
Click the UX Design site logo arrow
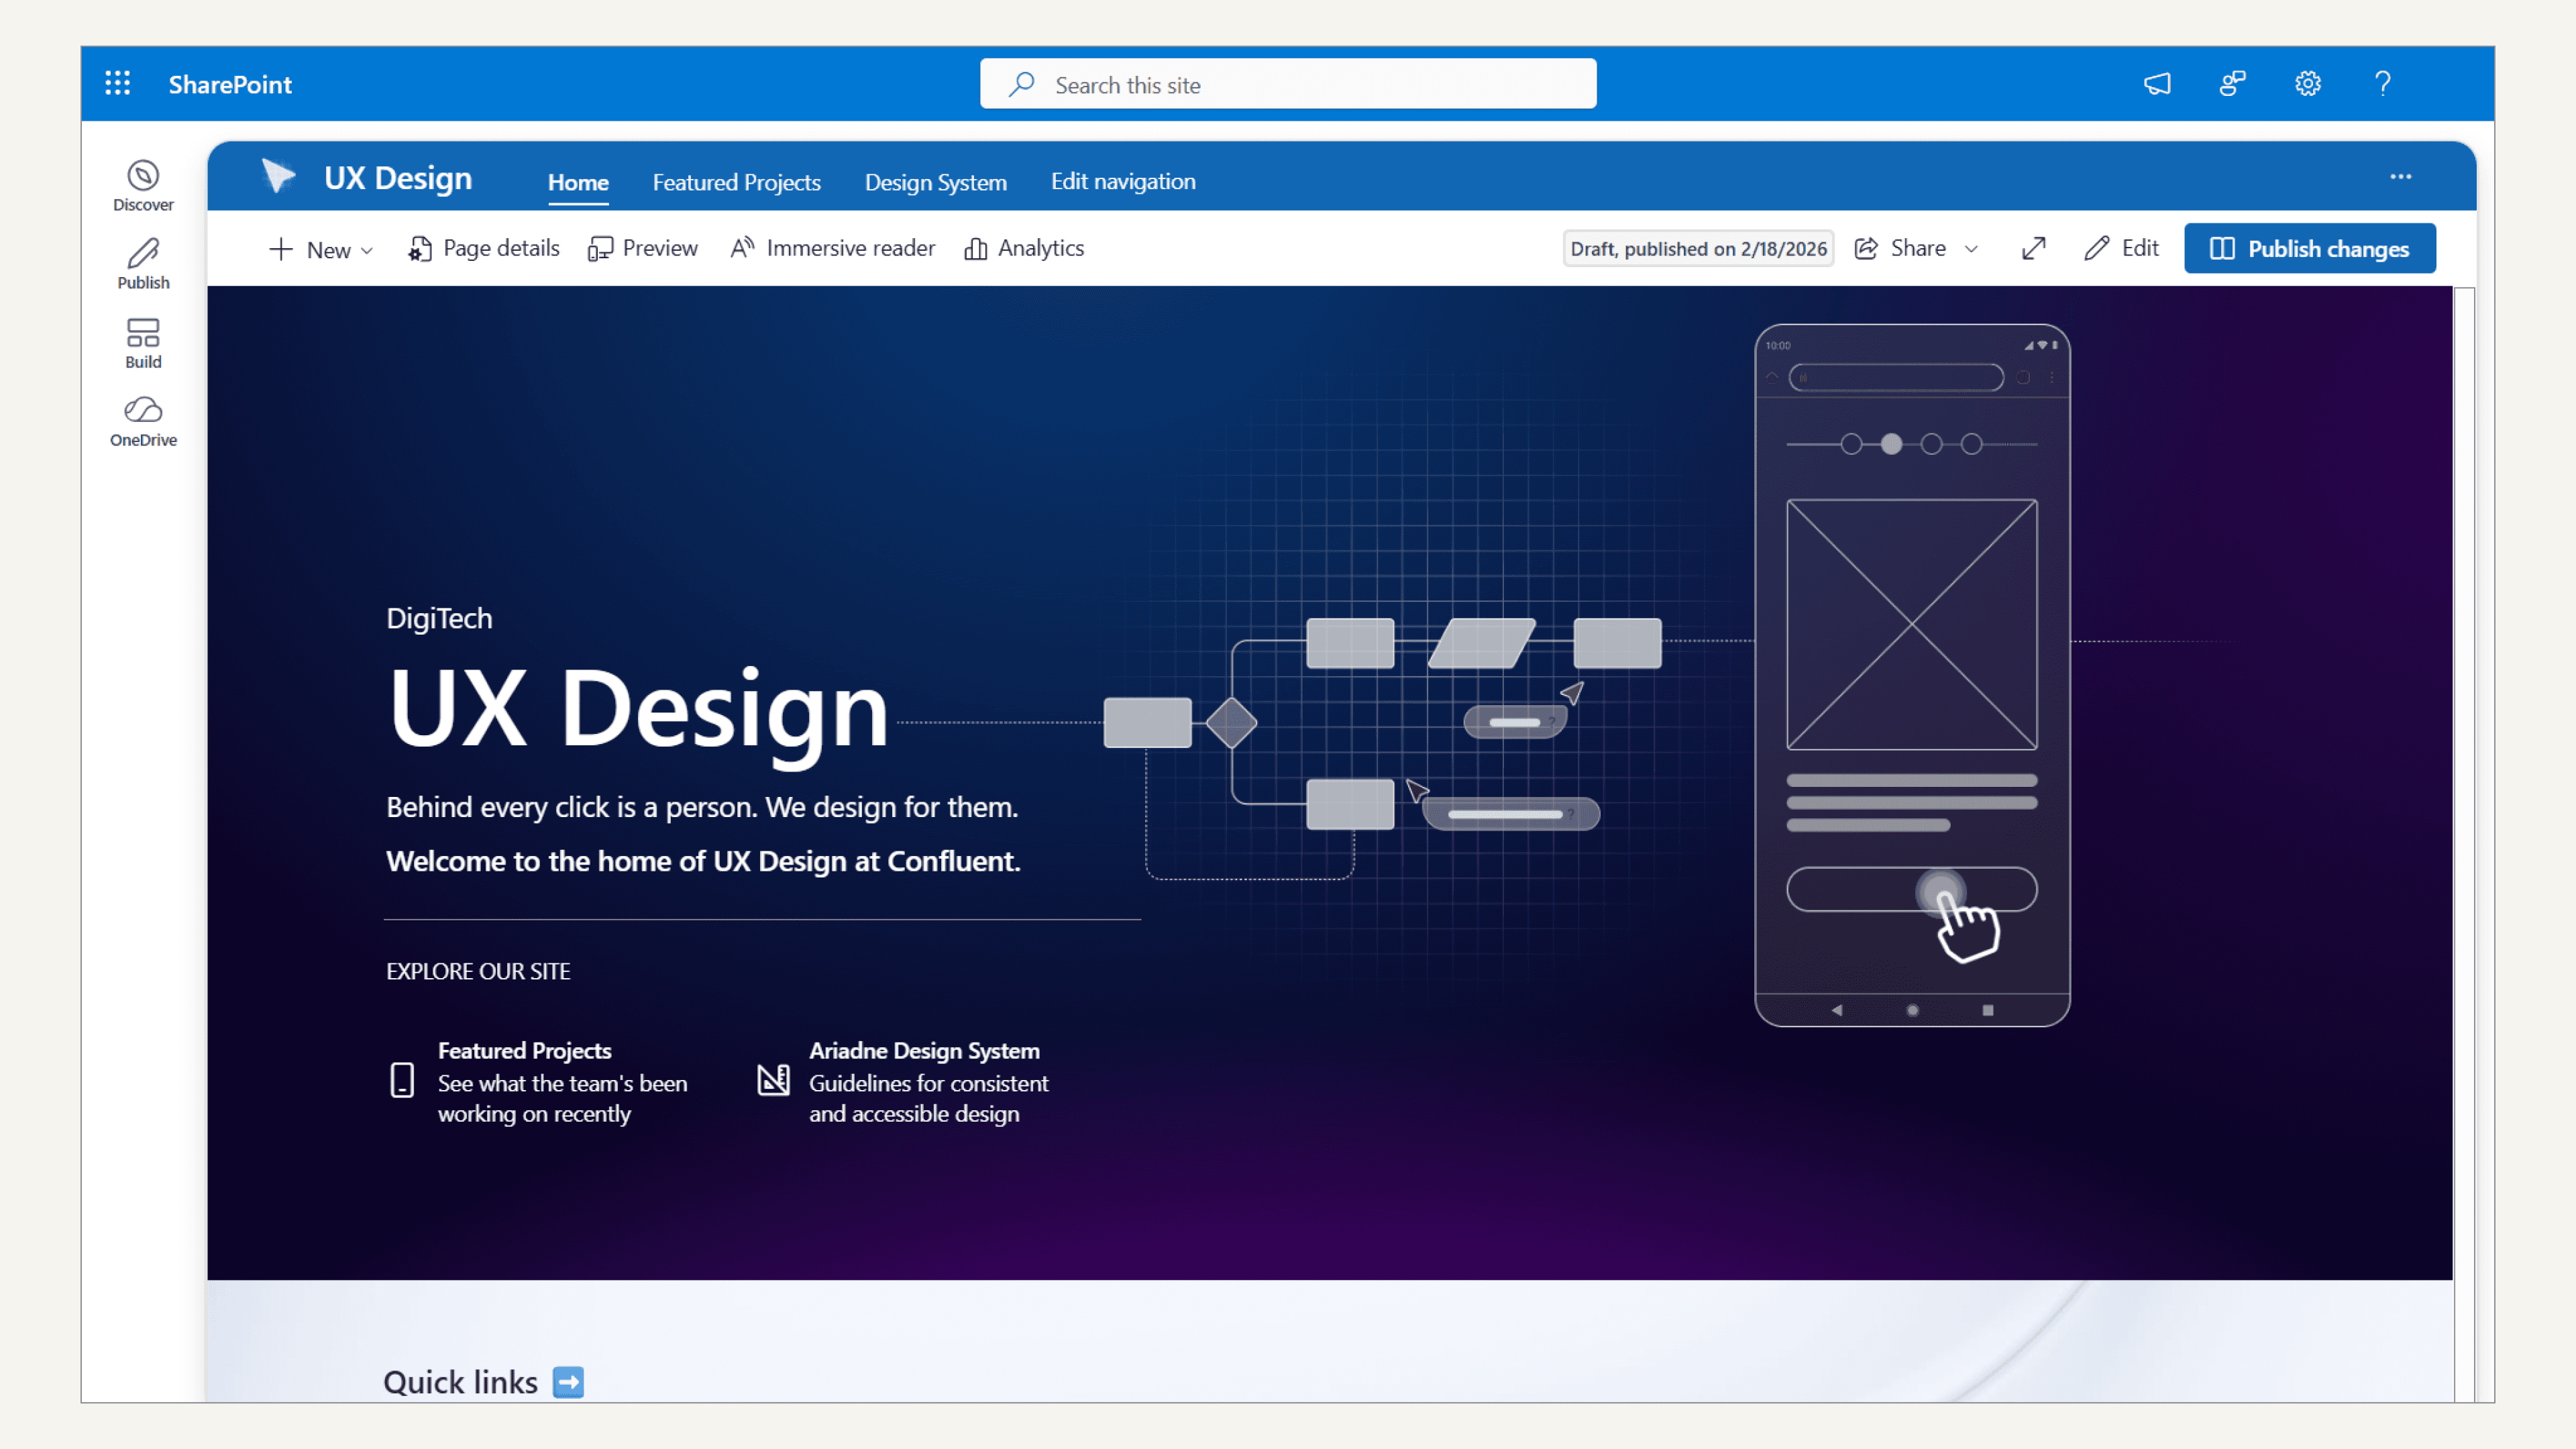278,176
